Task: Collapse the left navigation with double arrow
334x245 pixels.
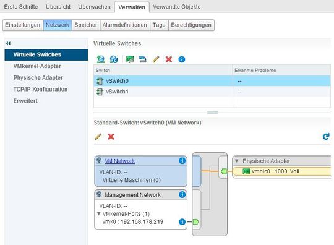Action: pyautogui.click(x=8, y=43)
